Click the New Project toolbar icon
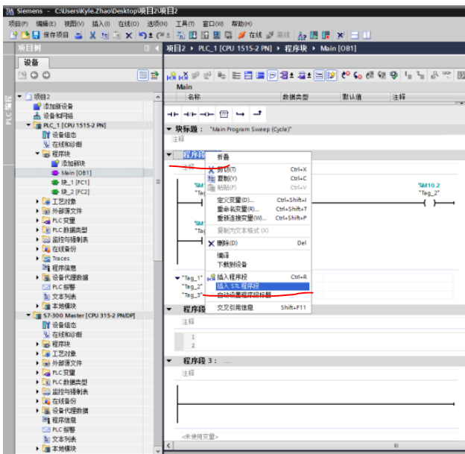The image size is (465, 454). (13, 35)
